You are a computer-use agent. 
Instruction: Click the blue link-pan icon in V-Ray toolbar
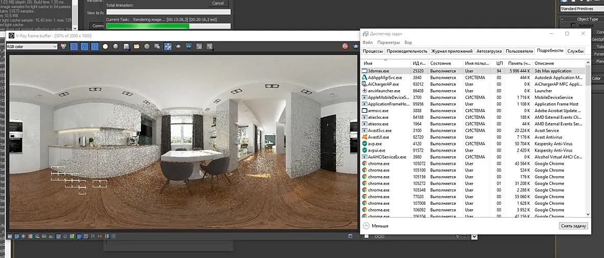coord(188,47)
